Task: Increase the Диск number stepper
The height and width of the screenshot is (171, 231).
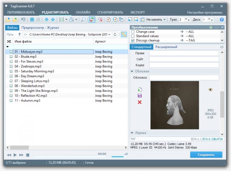Action: (x=209, y=19)
